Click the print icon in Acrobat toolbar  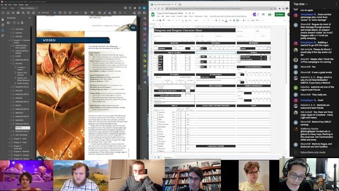(18, 13)
